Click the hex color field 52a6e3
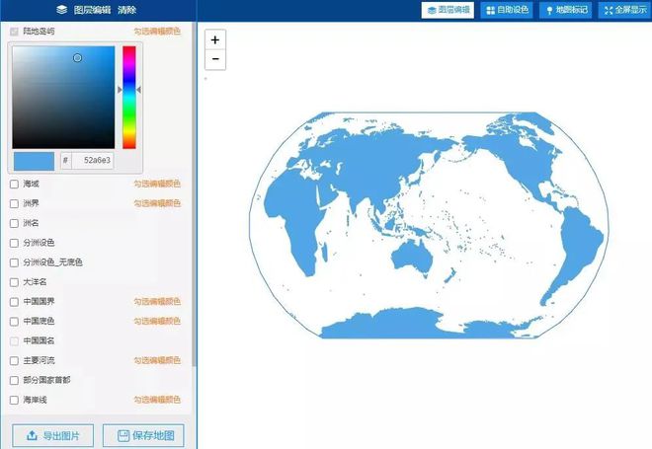 pos(92,160)
